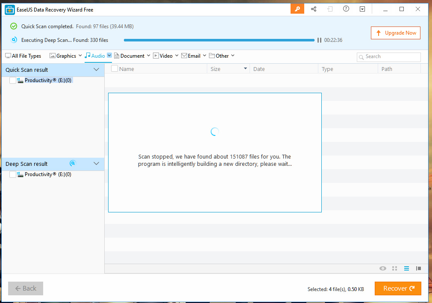Select the Other filter tab
Screen dimensions: 432x303
[x=219, y=56]
